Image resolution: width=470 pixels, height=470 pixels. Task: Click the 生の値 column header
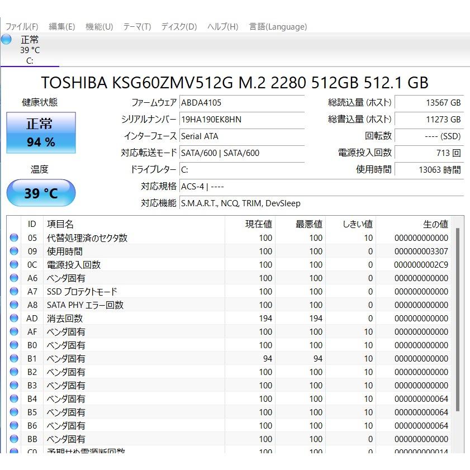tap(414, 224)
